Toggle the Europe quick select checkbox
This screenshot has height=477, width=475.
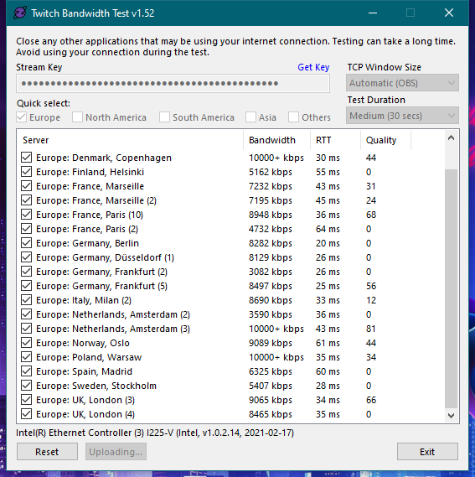tap(21, 117)
